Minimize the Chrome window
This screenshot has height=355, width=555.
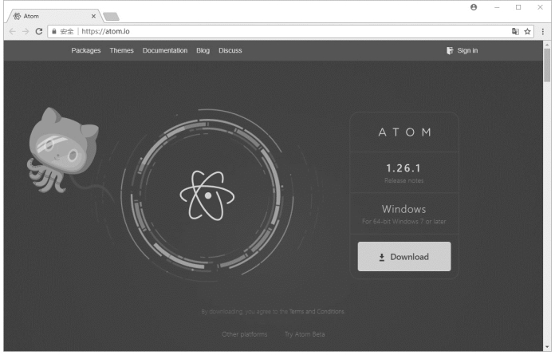coord(497,7)
